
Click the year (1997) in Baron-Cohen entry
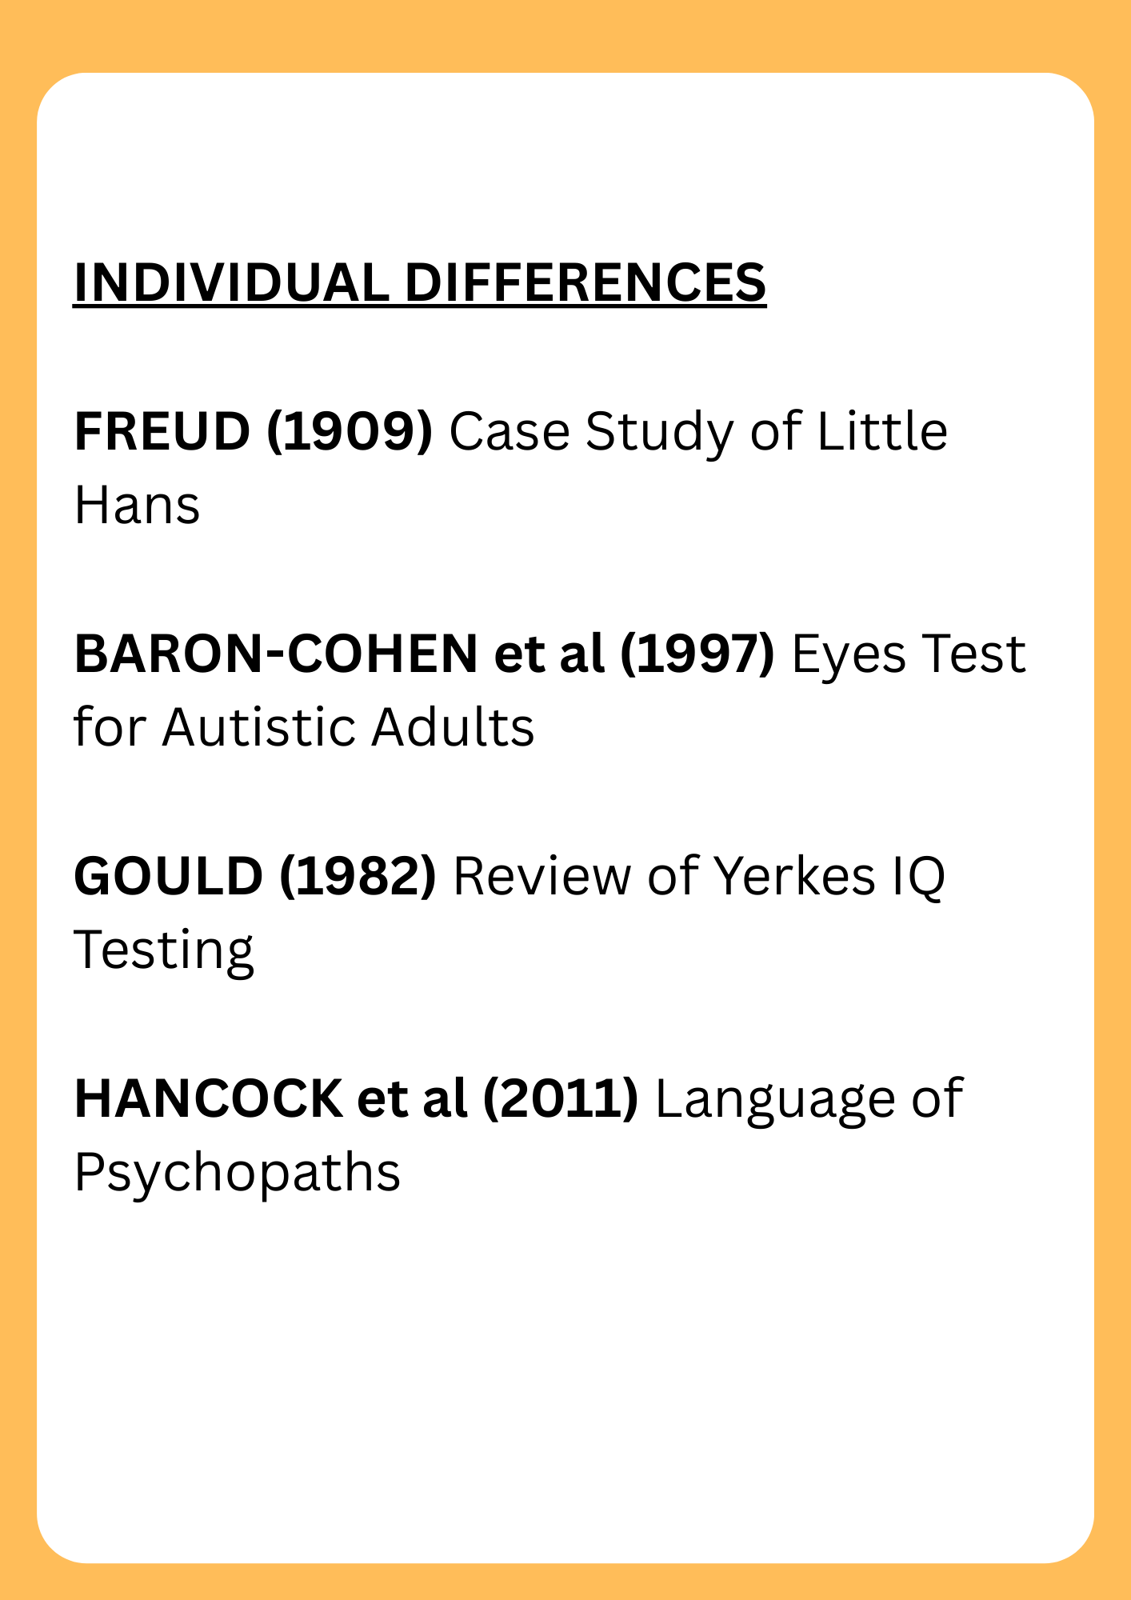pos(697,654)
